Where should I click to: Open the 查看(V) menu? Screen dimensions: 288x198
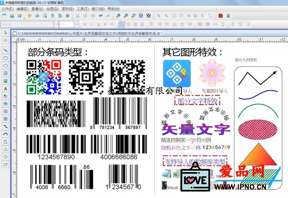(x=37, y=9)
